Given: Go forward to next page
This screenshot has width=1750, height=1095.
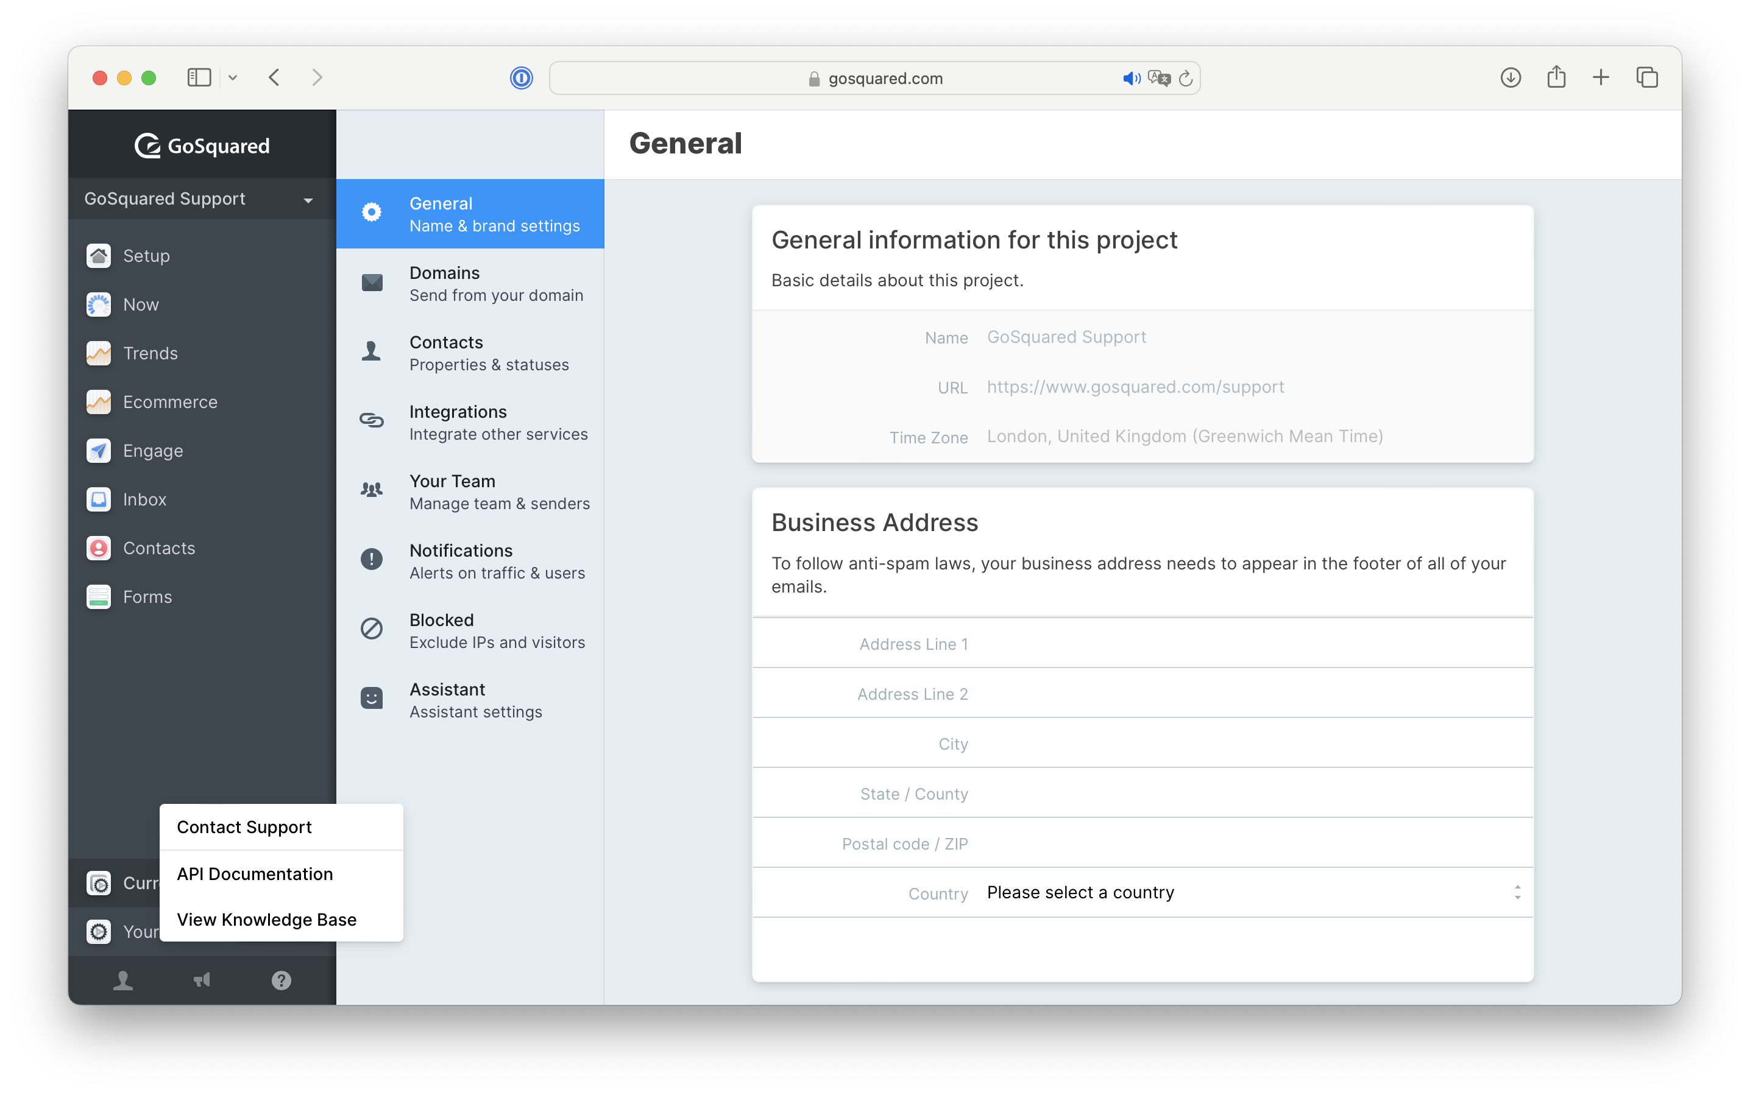Looking at the screenshot, I should click(317, 77).
